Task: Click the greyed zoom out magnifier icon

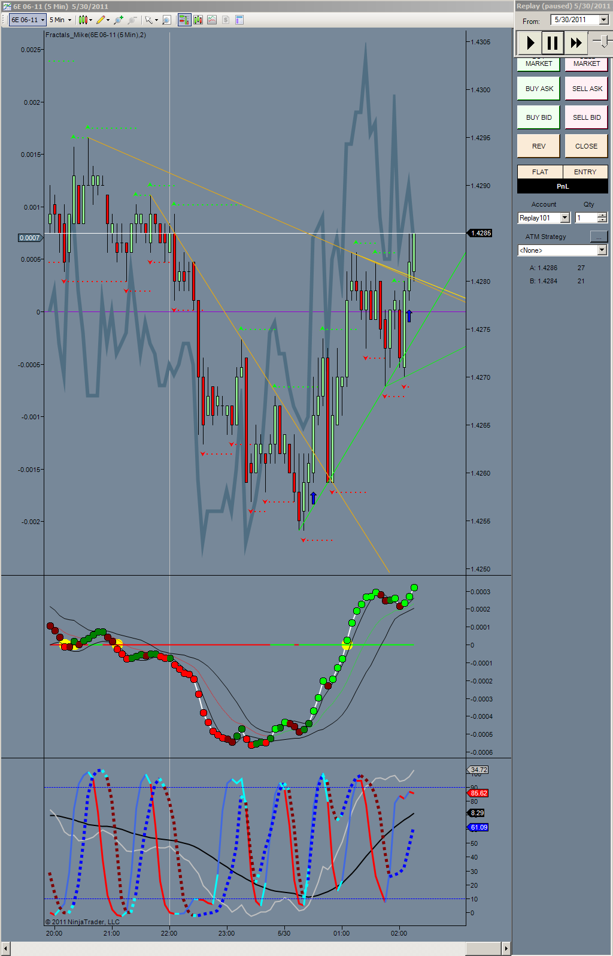Action: (132, 20)
